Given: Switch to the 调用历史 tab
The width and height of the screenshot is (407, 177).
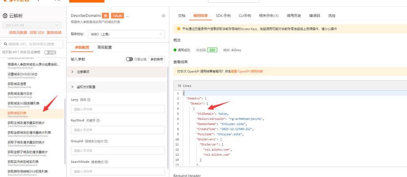Looking at the screenshot, I should tap(294, 15).
